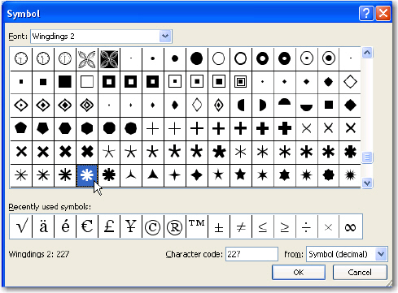
Task: Select the left half-circle symbol
Action: pyautogui.click(x=241, y=105)
